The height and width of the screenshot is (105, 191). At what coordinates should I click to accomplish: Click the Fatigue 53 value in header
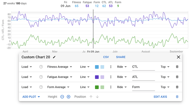[x=87, y=6]
